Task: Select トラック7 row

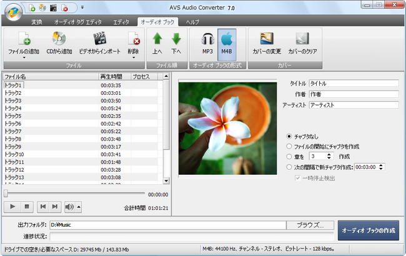Action: click(x=83, y=131)
